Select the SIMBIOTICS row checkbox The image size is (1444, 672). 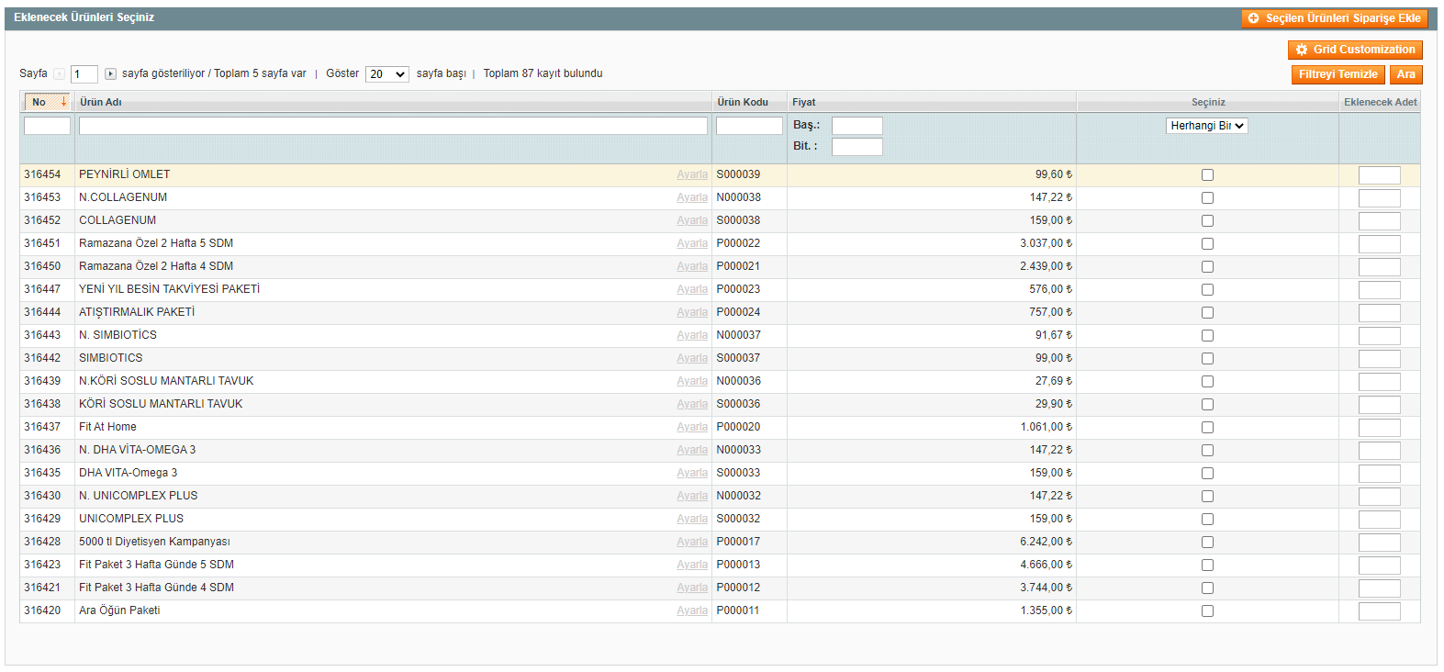(1207, 358)
